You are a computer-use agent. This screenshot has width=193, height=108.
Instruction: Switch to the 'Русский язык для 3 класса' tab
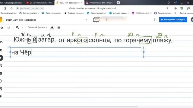click(x=99, y=3)
